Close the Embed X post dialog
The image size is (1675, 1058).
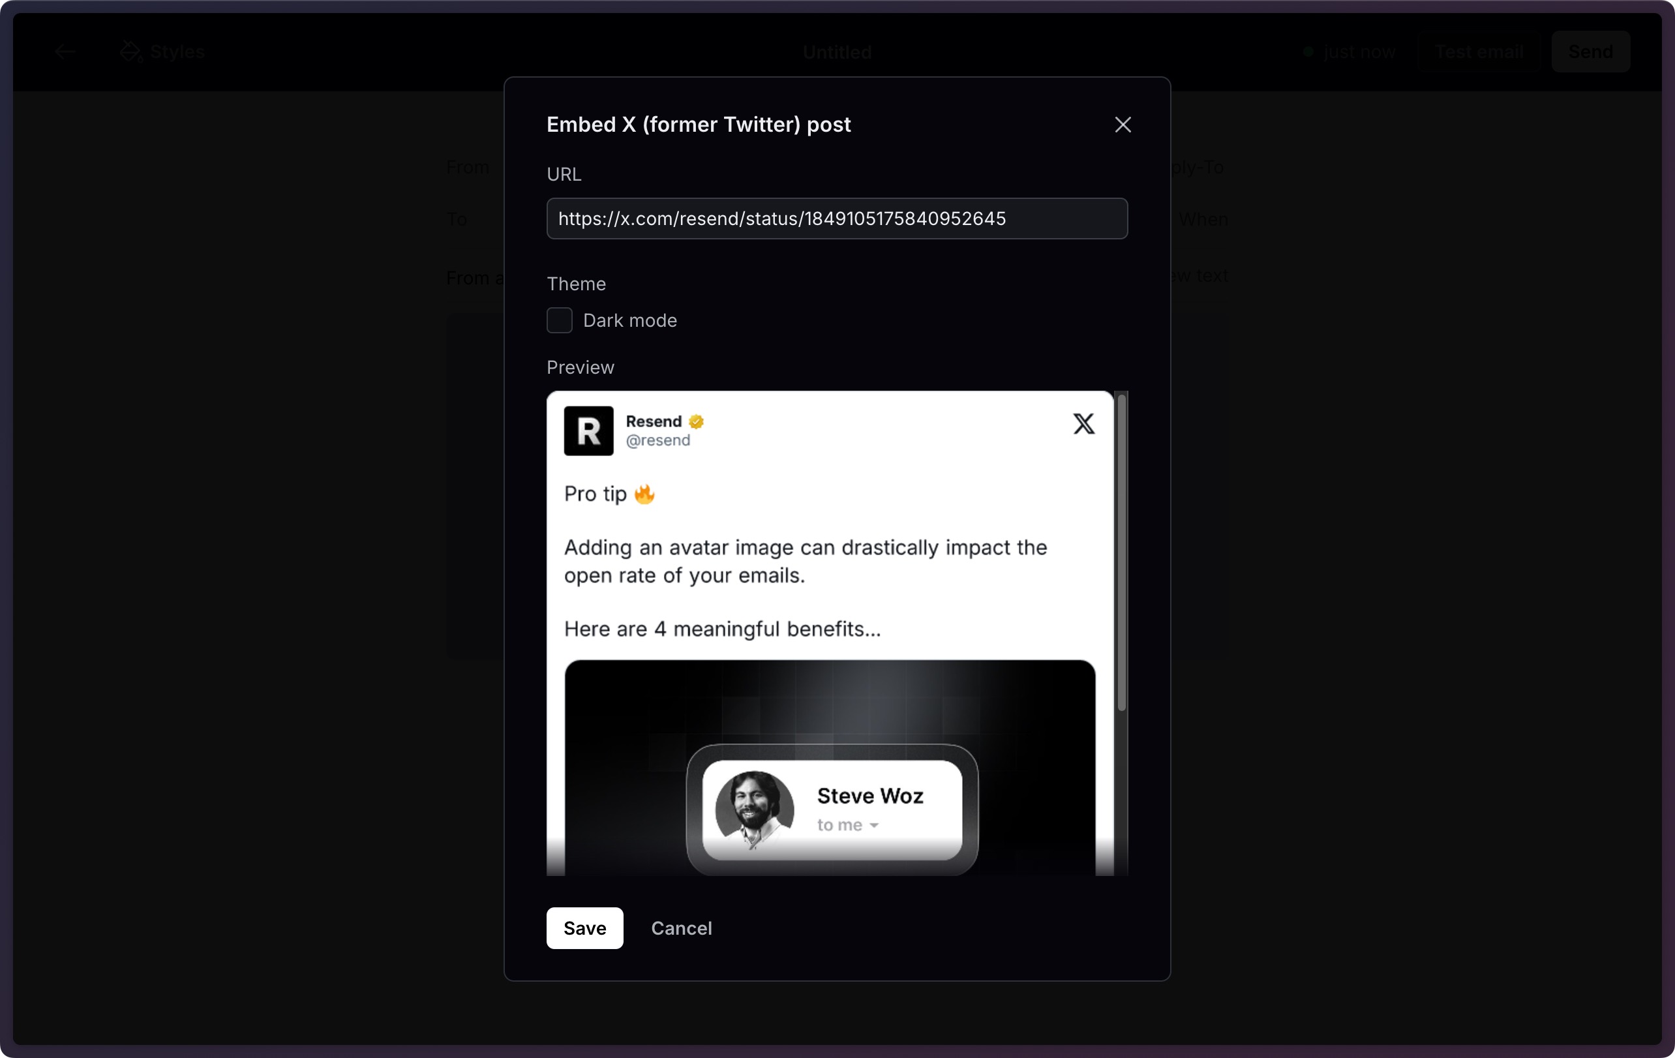1122,125
